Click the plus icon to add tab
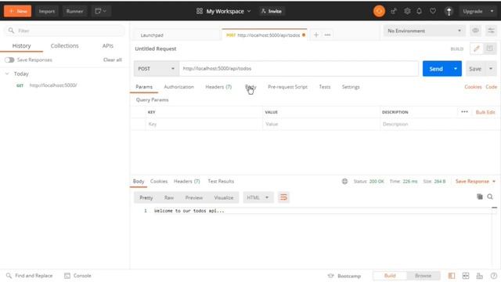 point(316,34)
